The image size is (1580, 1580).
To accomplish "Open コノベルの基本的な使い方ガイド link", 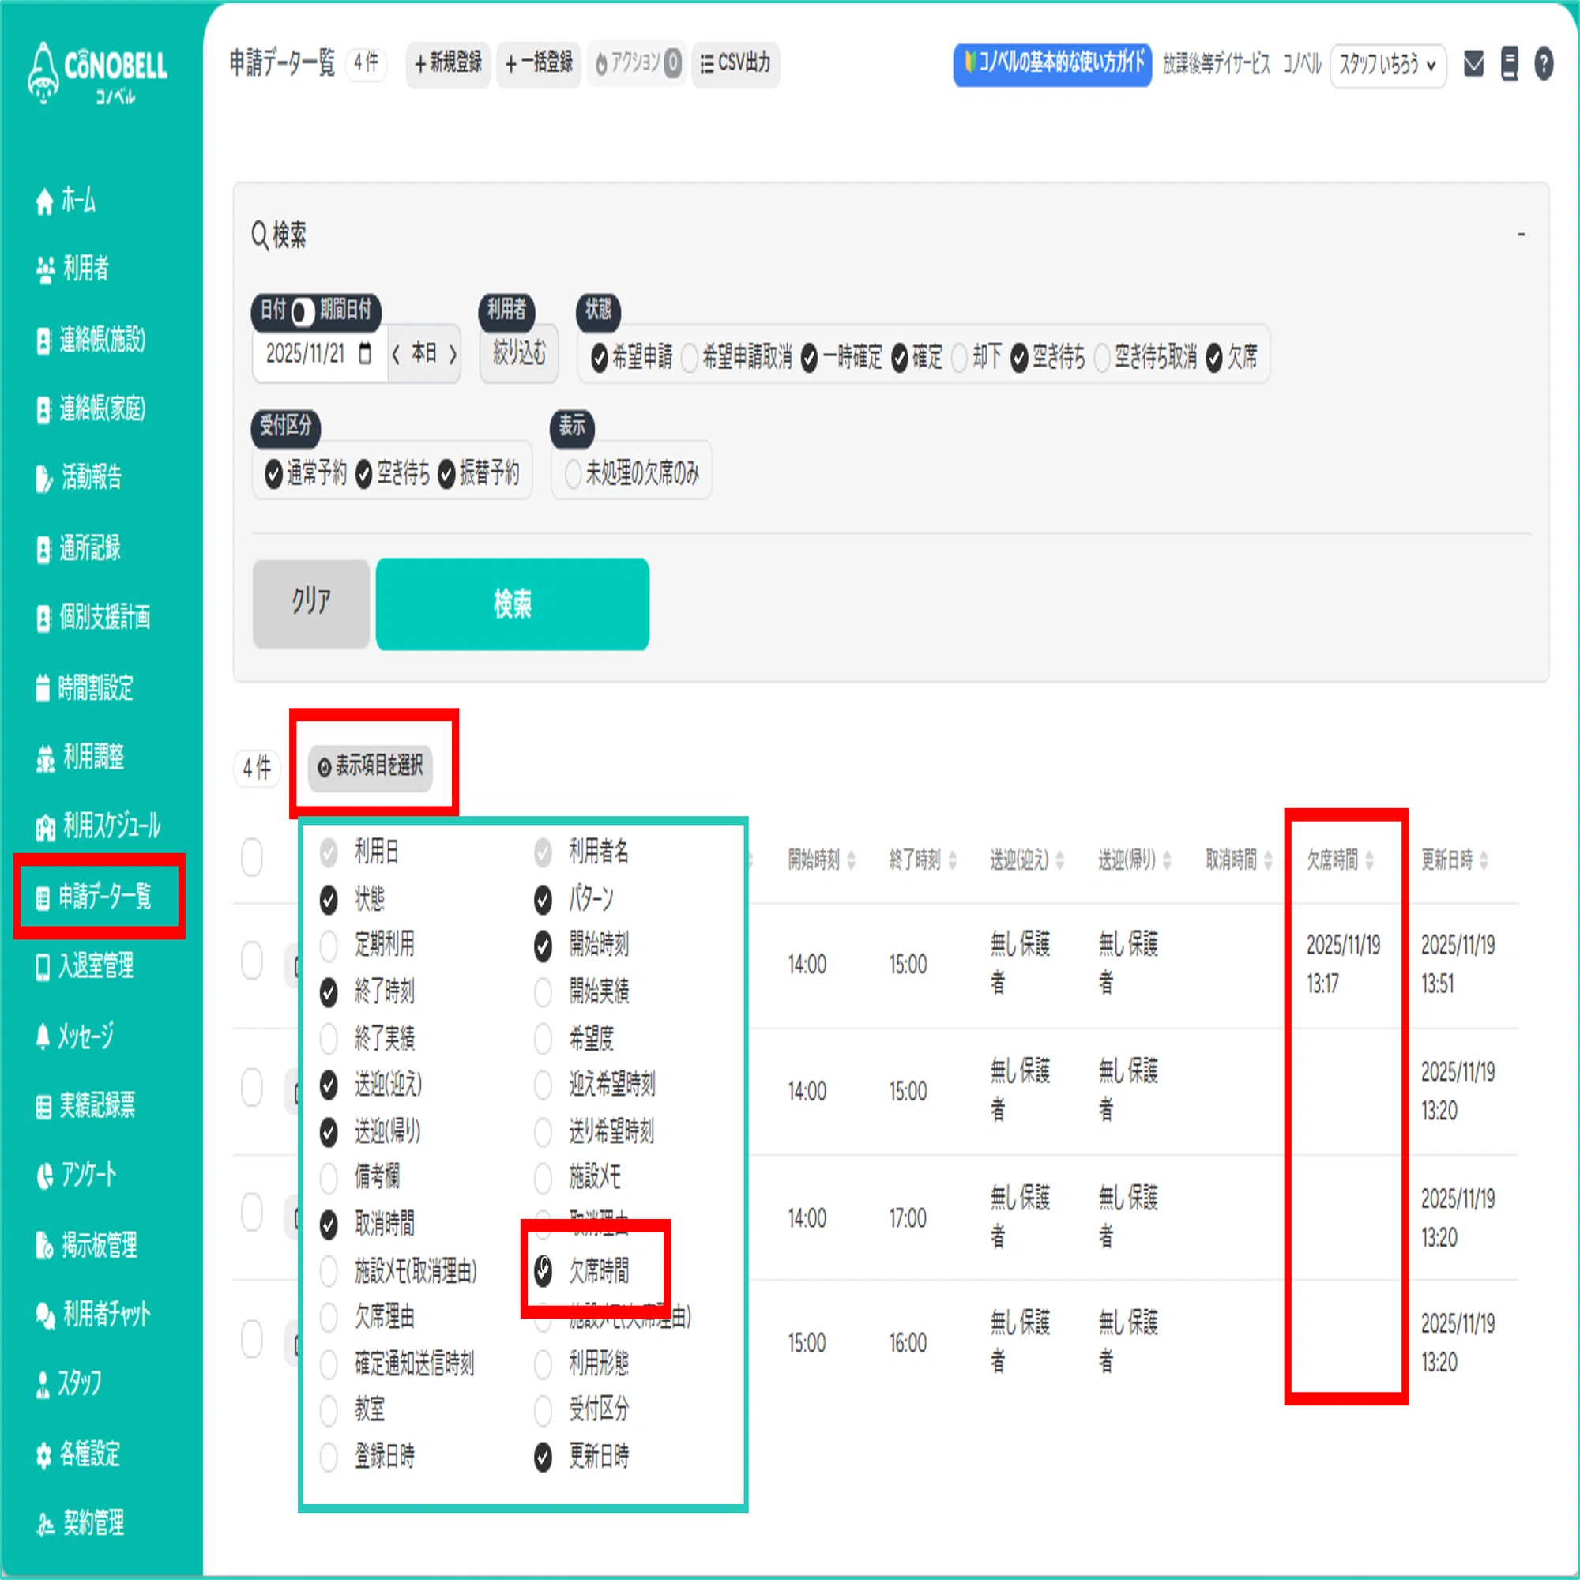I will 1052,64.
